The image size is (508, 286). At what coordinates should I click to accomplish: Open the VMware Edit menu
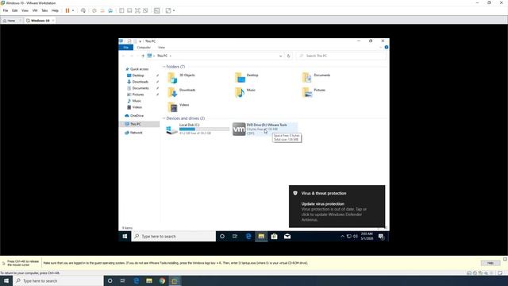(x=15, y=10)
